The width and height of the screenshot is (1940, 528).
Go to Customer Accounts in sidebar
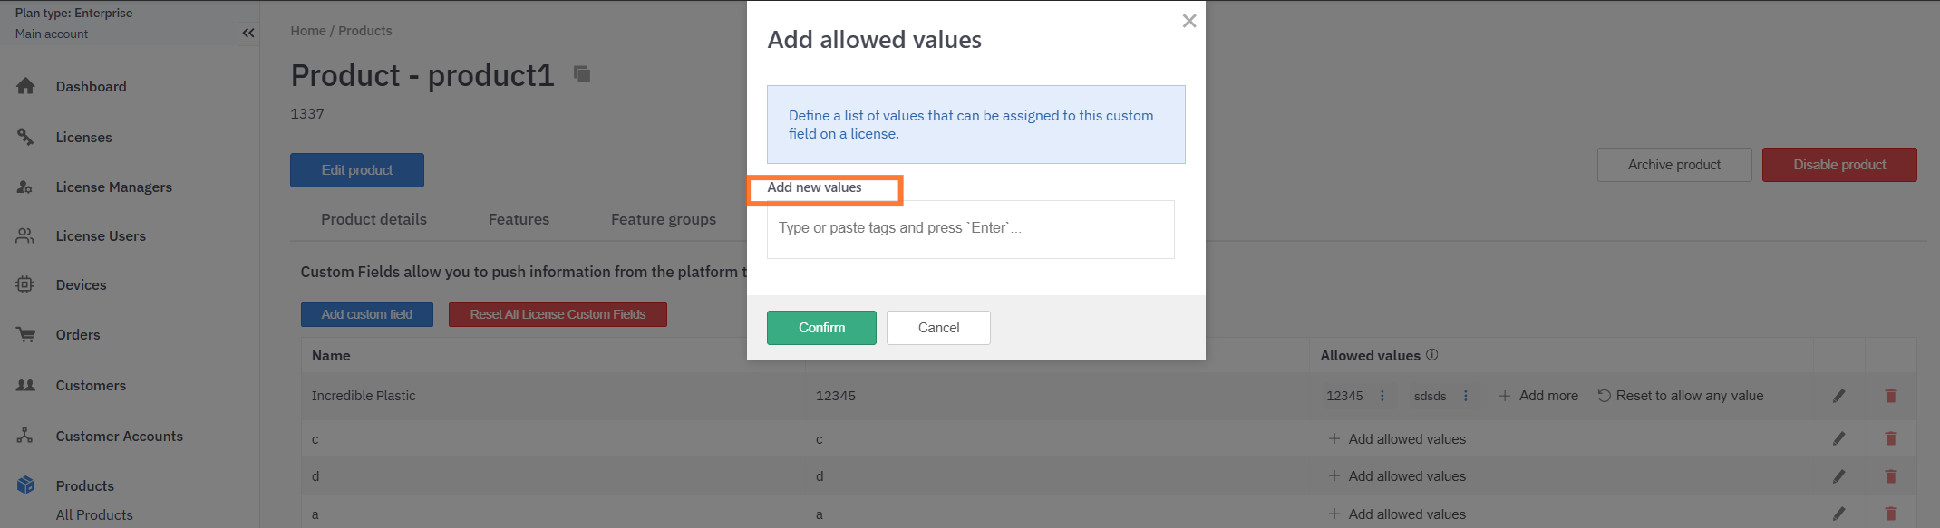pyautogui.click(x=119, y=437)
